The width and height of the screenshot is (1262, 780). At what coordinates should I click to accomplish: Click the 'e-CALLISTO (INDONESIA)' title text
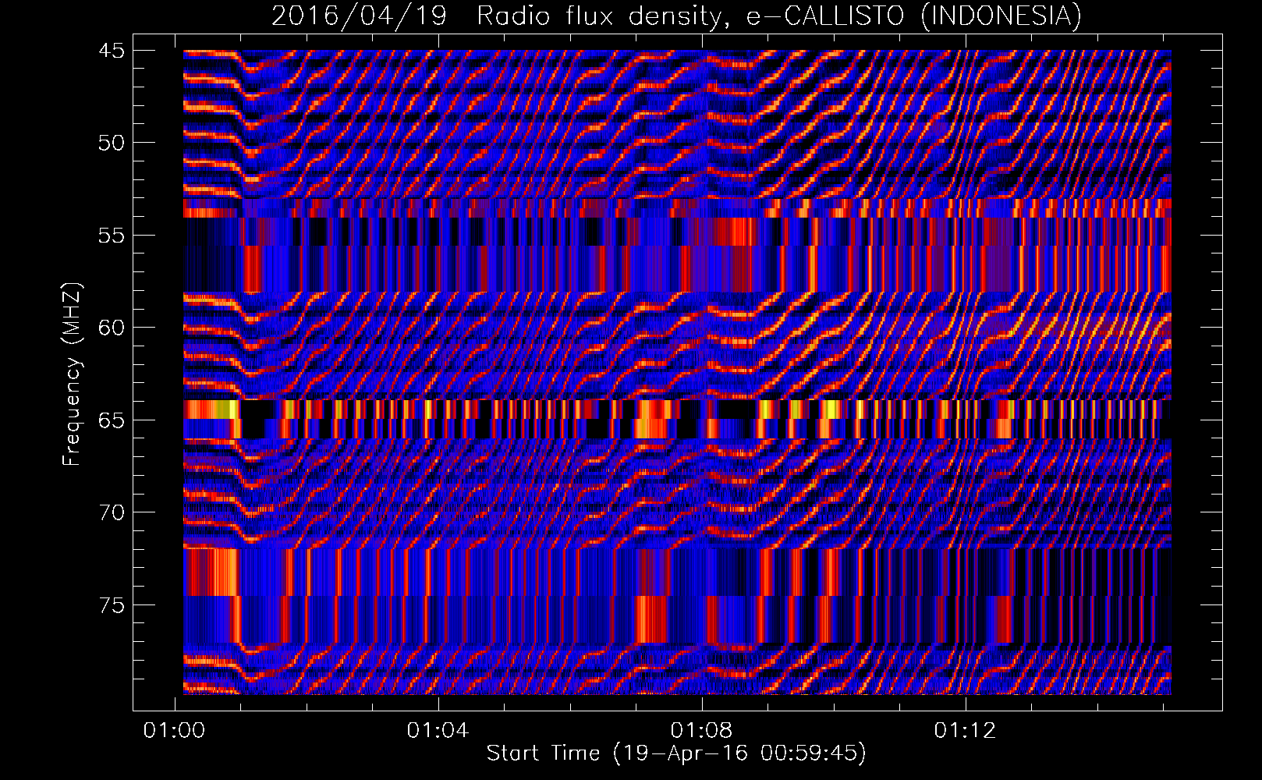(913, 16)
